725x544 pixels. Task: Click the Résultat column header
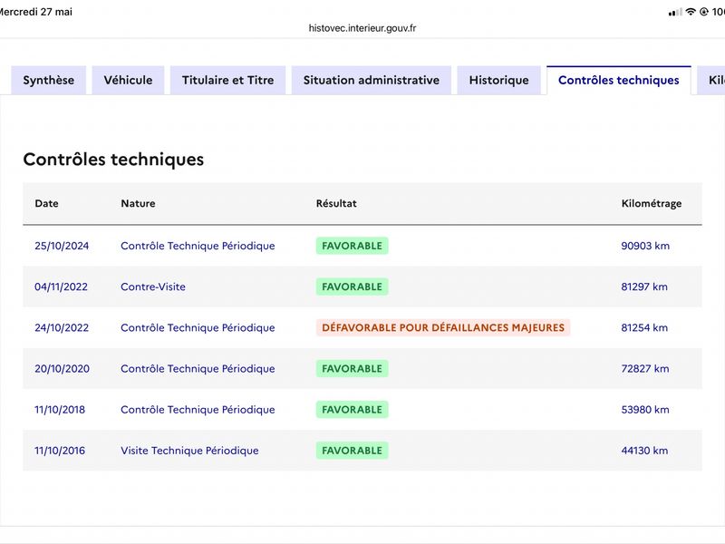(336, 203)
